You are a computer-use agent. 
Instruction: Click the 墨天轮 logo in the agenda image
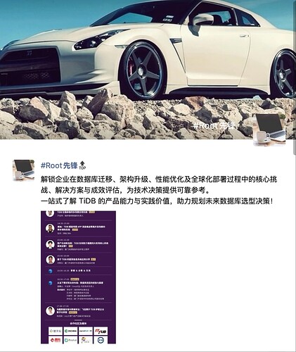click(56, 331)
